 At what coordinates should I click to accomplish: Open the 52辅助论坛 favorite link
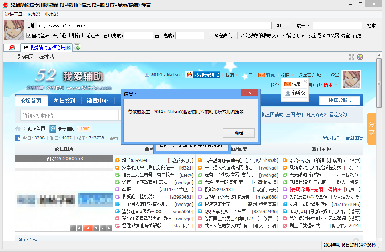point(293,36)
